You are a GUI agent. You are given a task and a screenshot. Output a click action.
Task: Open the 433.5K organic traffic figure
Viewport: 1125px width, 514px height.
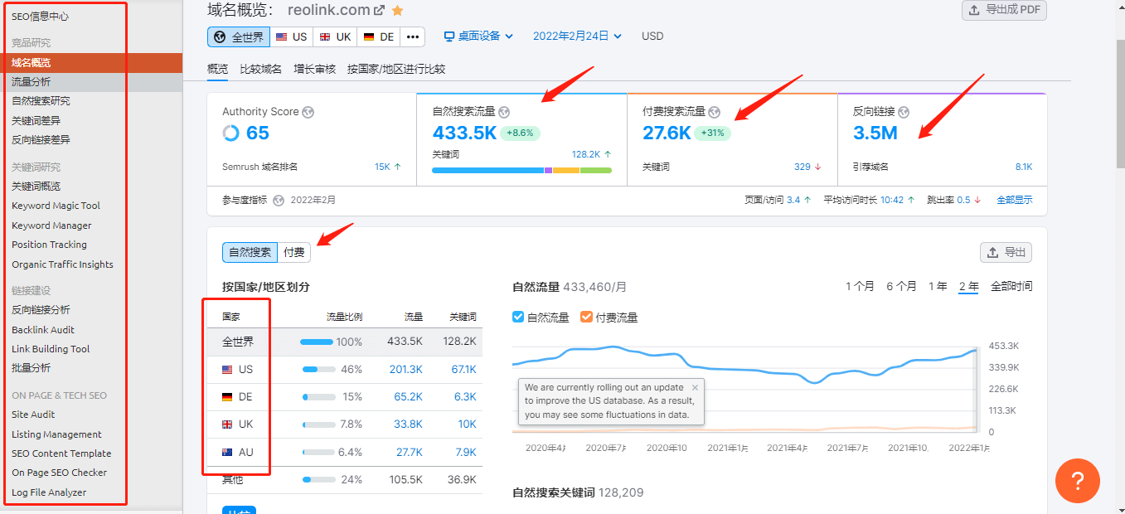point(463,133)
